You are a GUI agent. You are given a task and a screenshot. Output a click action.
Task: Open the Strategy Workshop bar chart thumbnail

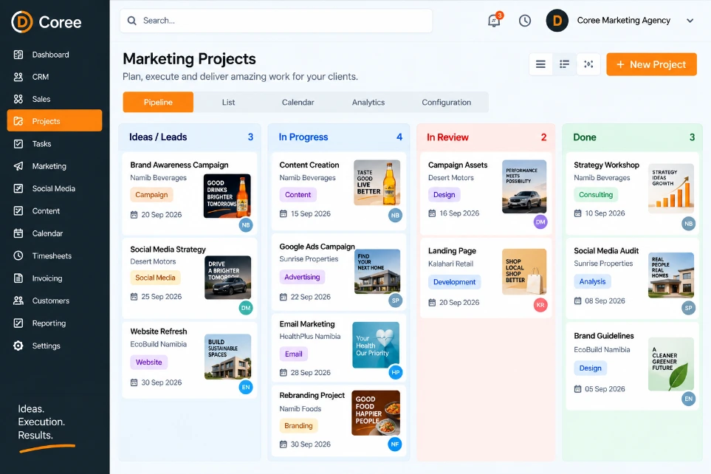click(671, 188)
